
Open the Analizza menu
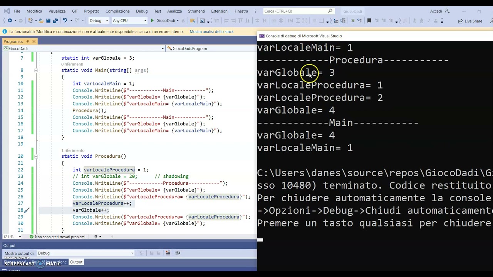[174, 11]
